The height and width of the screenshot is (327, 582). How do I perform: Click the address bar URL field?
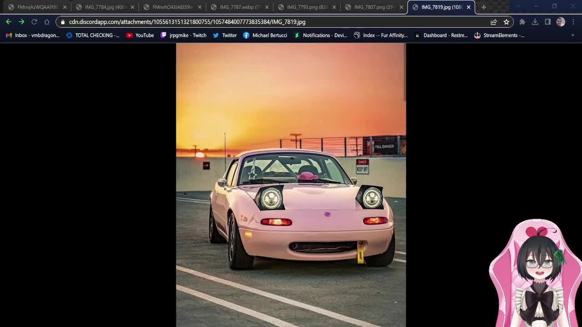tap(273, 22)
